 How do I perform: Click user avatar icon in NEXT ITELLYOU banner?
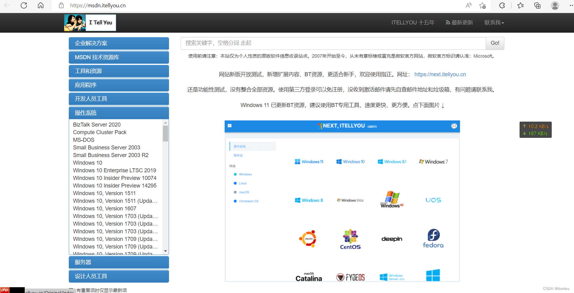pos(454,126)
